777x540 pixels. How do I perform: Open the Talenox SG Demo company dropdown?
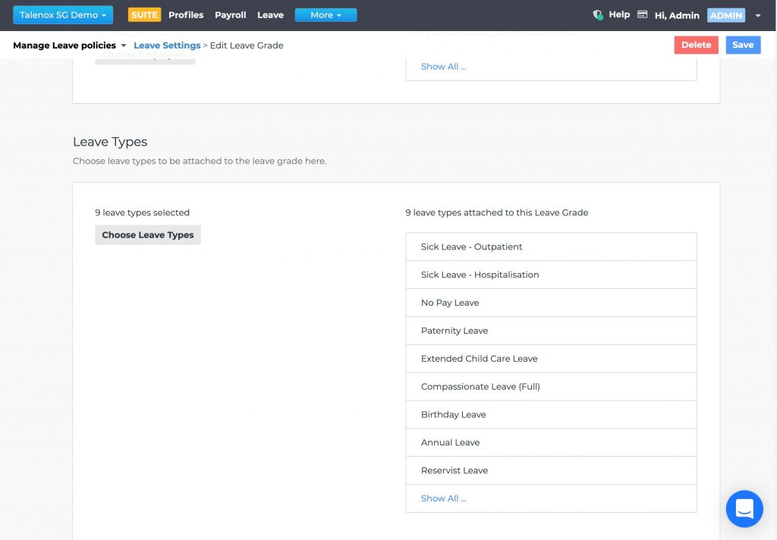(x=63, y=15)
